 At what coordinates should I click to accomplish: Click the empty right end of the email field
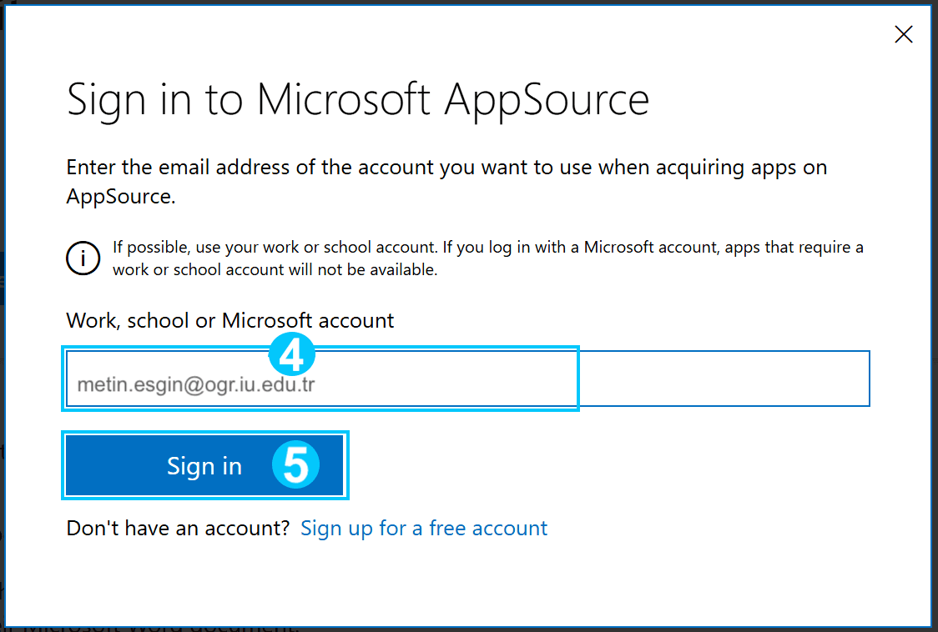[x=724, y=379]
